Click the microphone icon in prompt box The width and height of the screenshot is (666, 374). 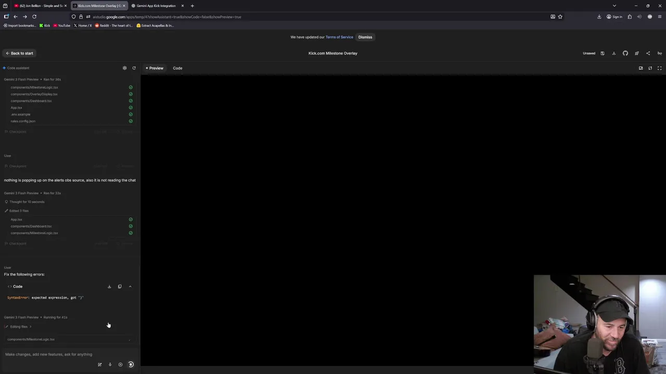[110, 365]
